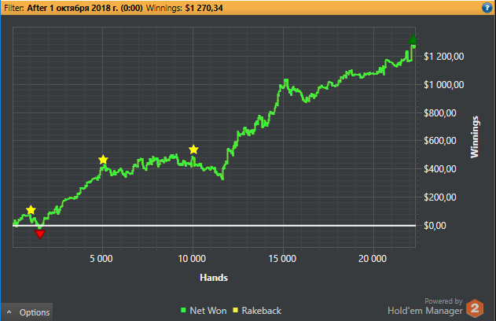Click the $1 200,00 axis label
496x321 pixels.
coord(444,57)
